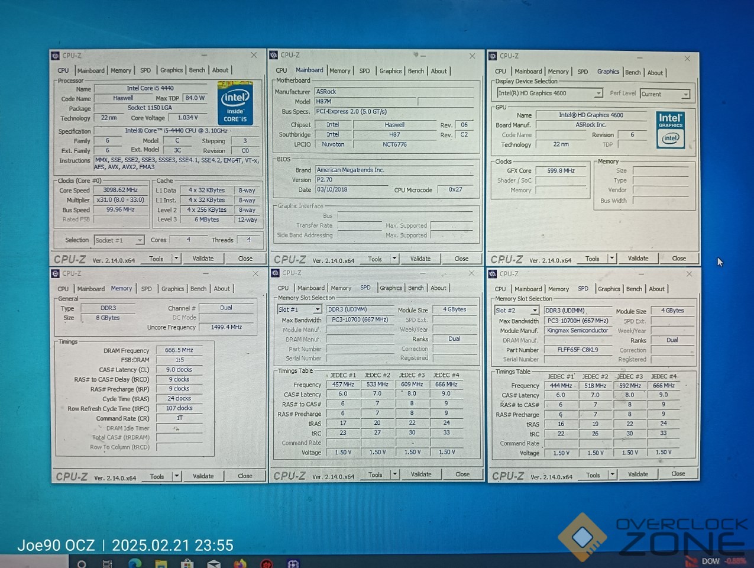Switch to the Mainboard tab in the Intel Core i5 window

(91, 70)
